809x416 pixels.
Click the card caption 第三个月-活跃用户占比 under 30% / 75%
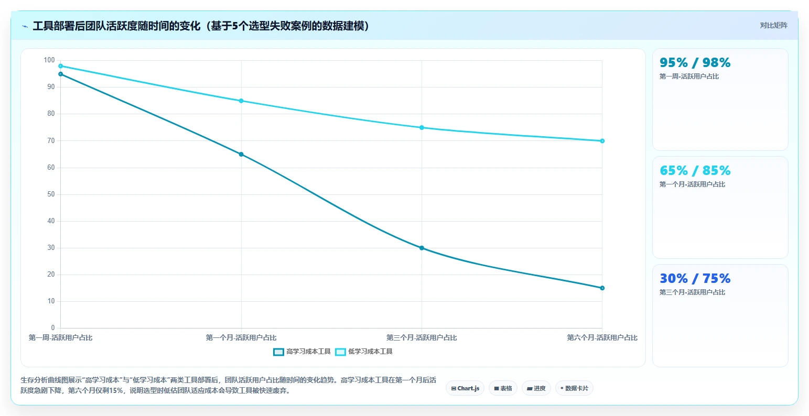pos(692,292)
